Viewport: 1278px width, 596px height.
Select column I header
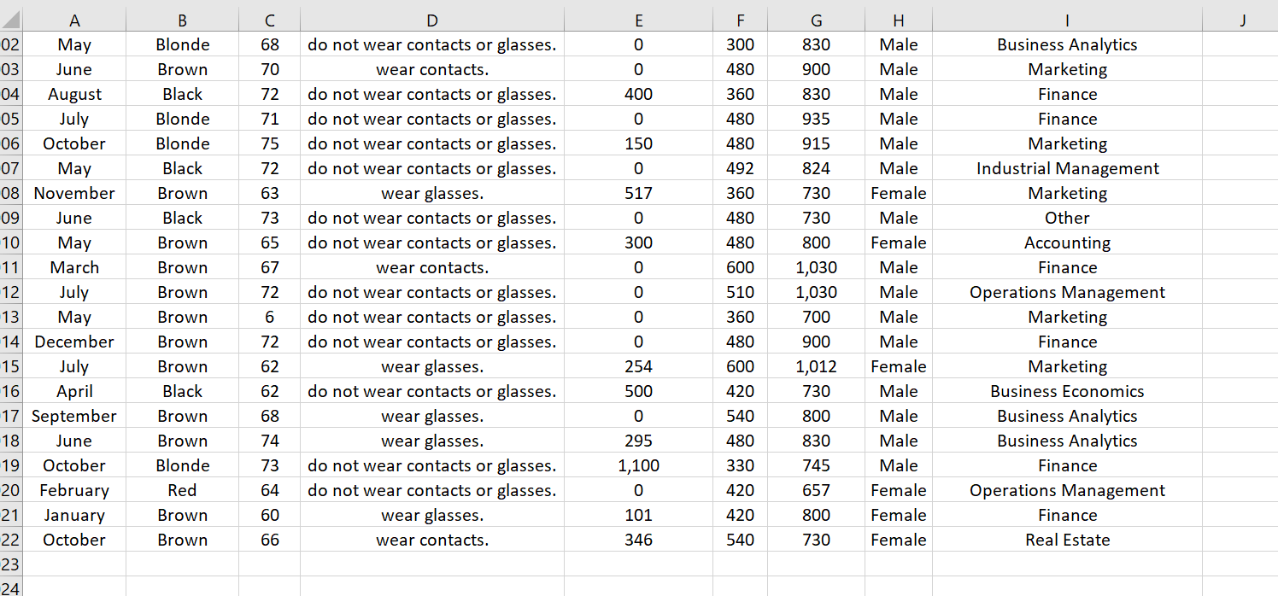(1067, 20)
